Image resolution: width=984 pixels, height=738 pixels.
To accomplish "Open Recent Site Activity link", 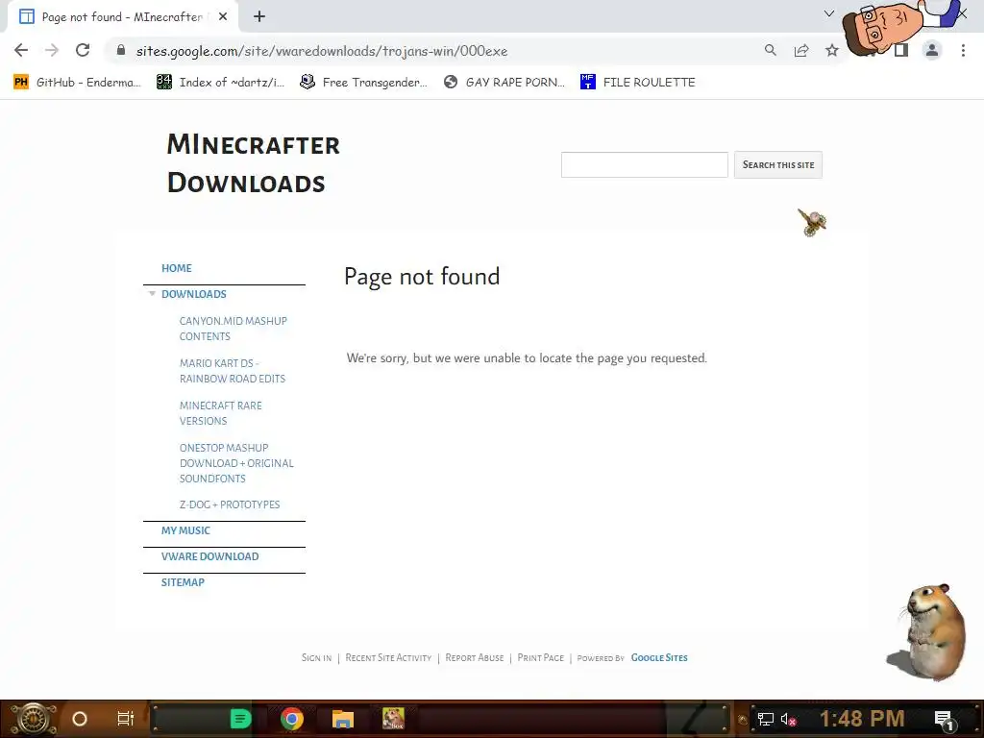I will pos(388,657).
